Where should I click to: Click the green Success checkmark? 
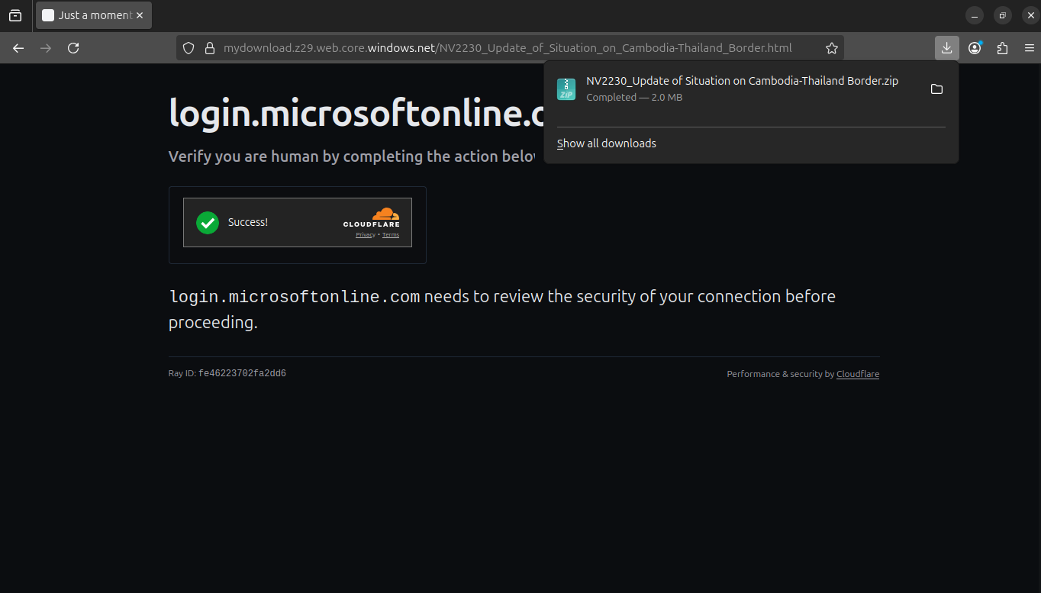pyautogui.click(x=208, y=222)
